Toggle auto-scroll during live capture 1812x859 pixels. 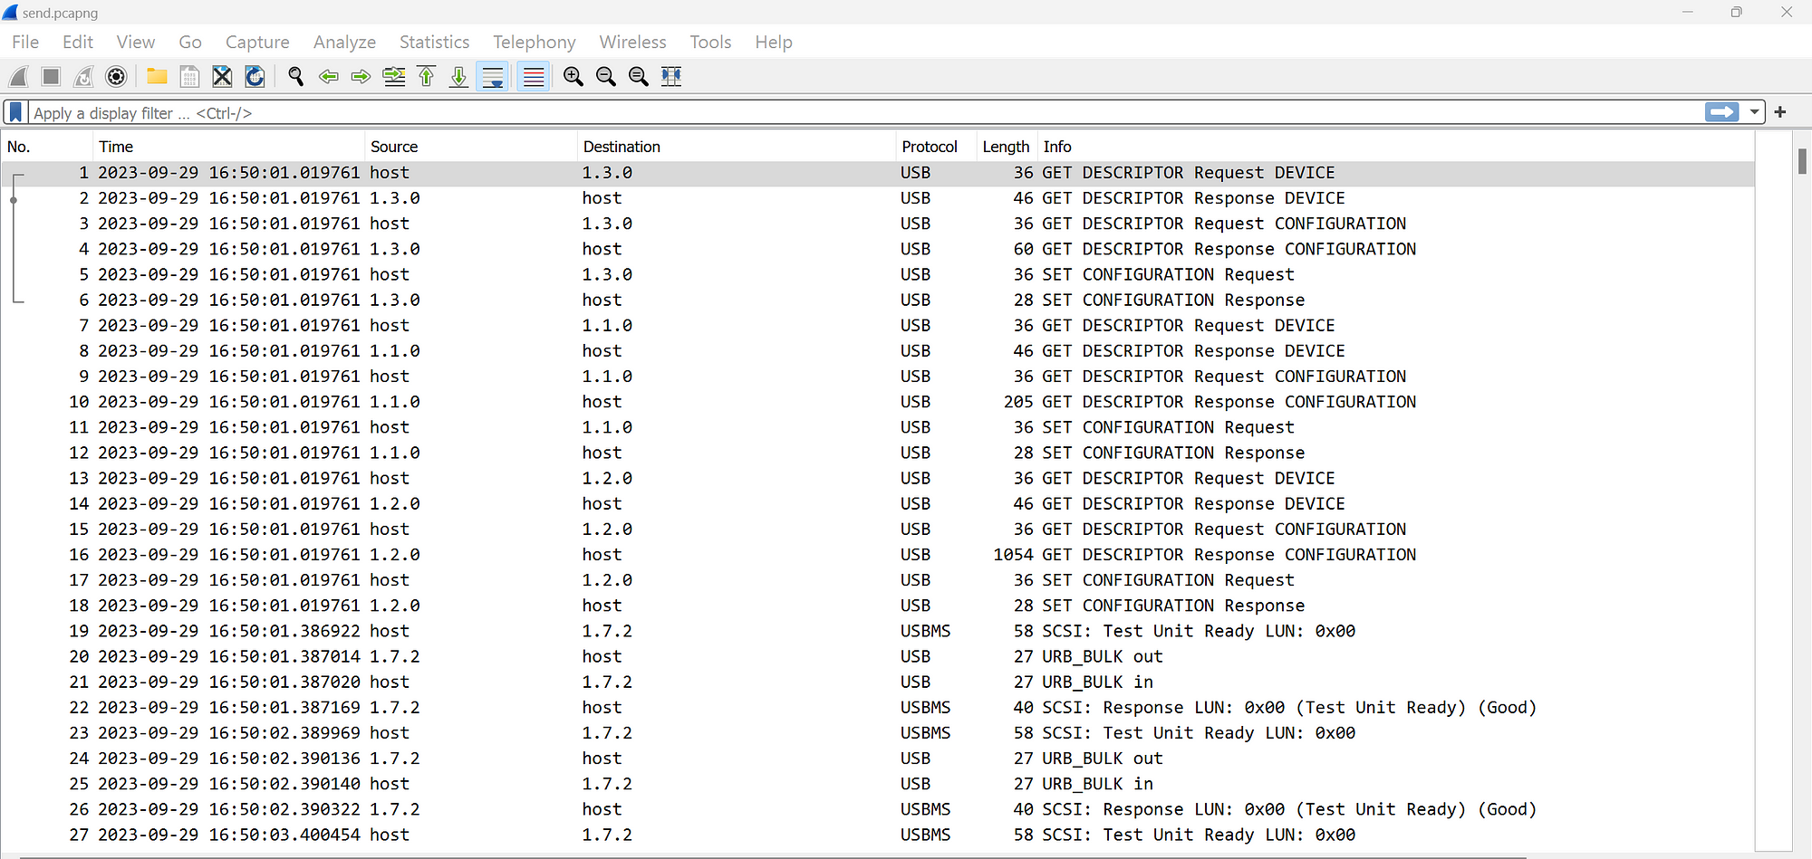(492, 77)
